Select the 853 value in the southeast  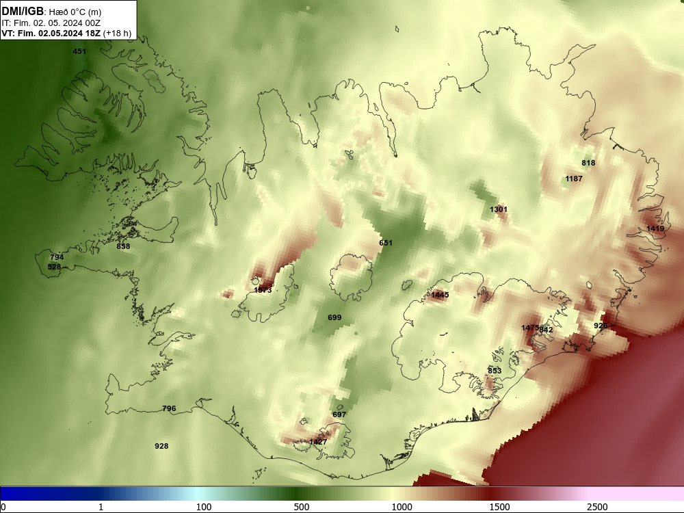495,371
